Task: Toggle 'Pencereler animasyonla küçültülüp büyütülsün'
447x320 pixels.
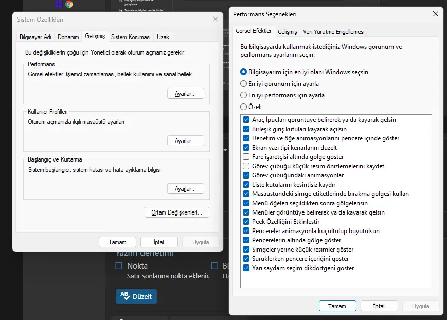Action: tap(246, 231)
